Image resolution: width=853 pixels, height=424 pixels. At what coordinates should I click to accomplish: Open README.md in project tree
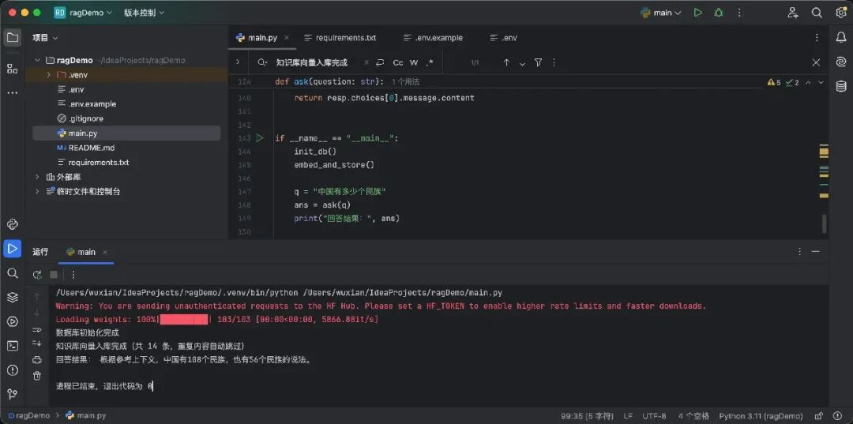point(92,148)
